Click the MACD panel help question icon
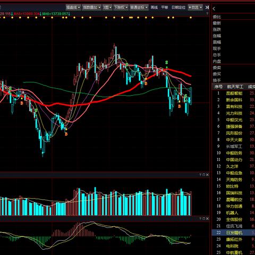255x255 pixels. coord(200,219)
